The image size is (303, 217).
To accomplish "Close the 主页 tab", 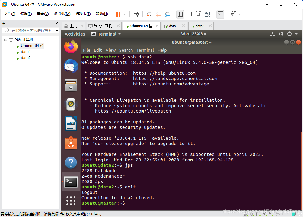I will 82,26.
